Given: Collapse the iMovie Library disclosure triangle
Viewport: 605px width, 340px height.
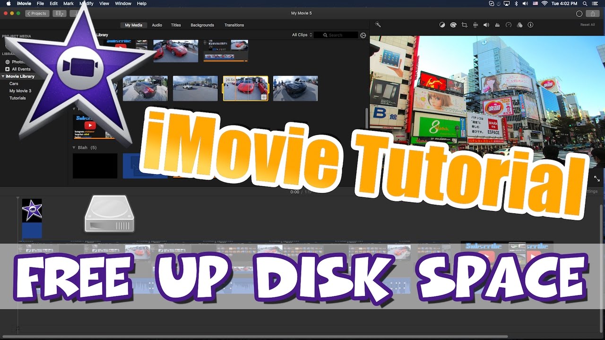Looking at the screenshot, I should 3,76.
